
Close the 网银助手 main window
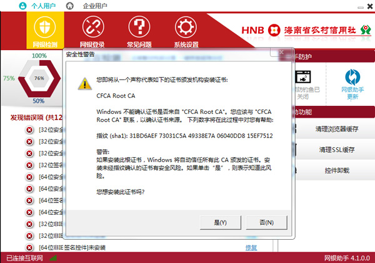coord(370,6)
